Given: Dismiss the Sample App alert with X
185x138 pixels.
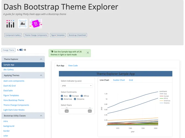Looking at the screenshot, I should [88, 53].
